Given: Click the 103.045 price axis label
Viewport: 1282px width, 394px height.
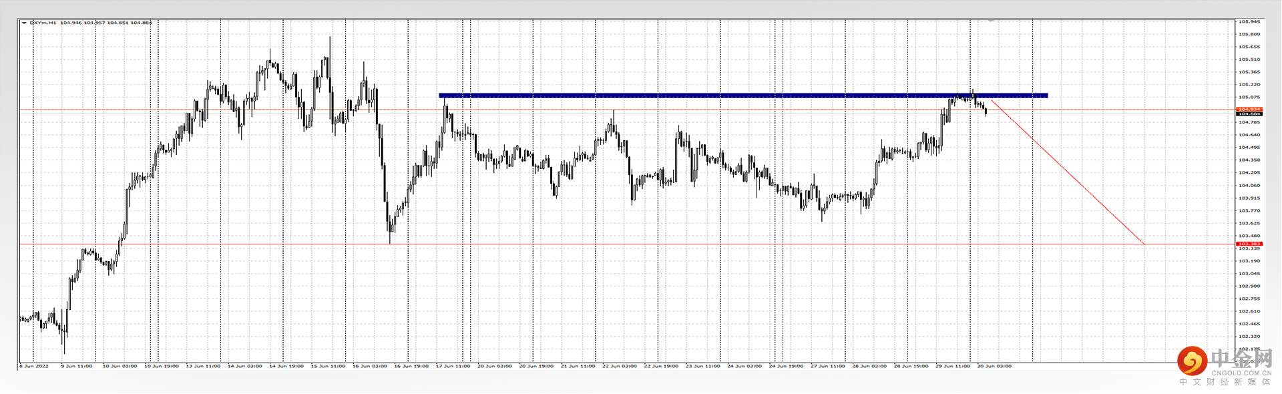Looking at the screenshot, I should tap(1249, 274).
